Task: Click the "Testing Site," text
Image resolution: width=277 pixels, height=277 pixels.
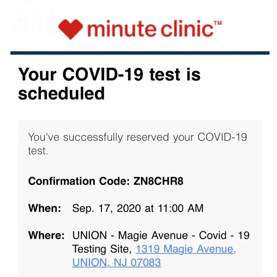Action: tap(102, 249)
